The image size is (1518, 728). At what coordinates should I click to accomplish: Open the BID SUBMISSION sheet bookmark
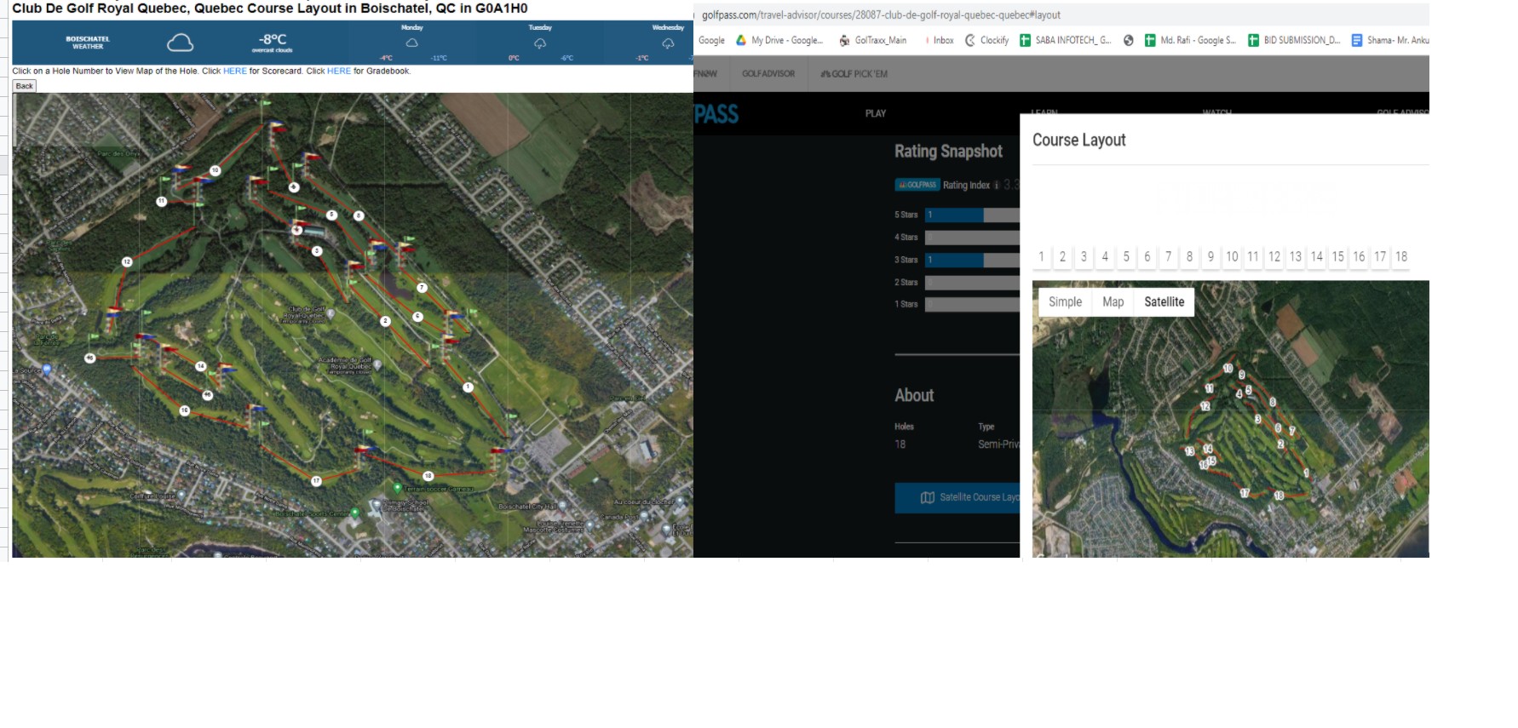[1294, 40]
